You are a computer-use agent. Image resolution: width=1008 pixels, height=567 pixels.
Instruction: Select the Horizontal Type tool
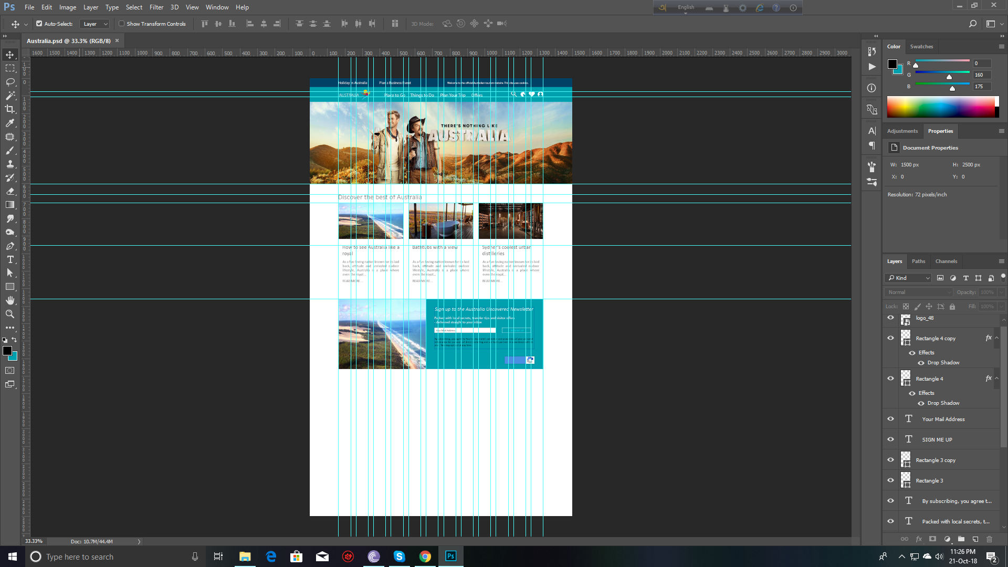(x=10, y=259)
